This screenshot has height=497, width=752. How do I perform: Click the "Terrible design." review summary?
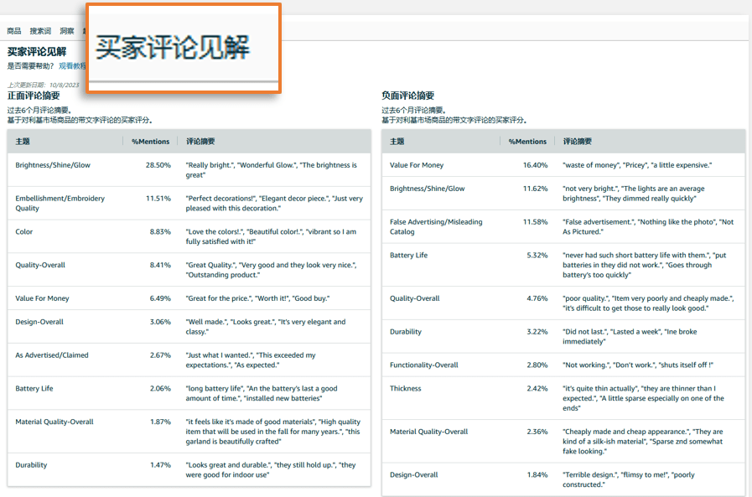(629, 479)
